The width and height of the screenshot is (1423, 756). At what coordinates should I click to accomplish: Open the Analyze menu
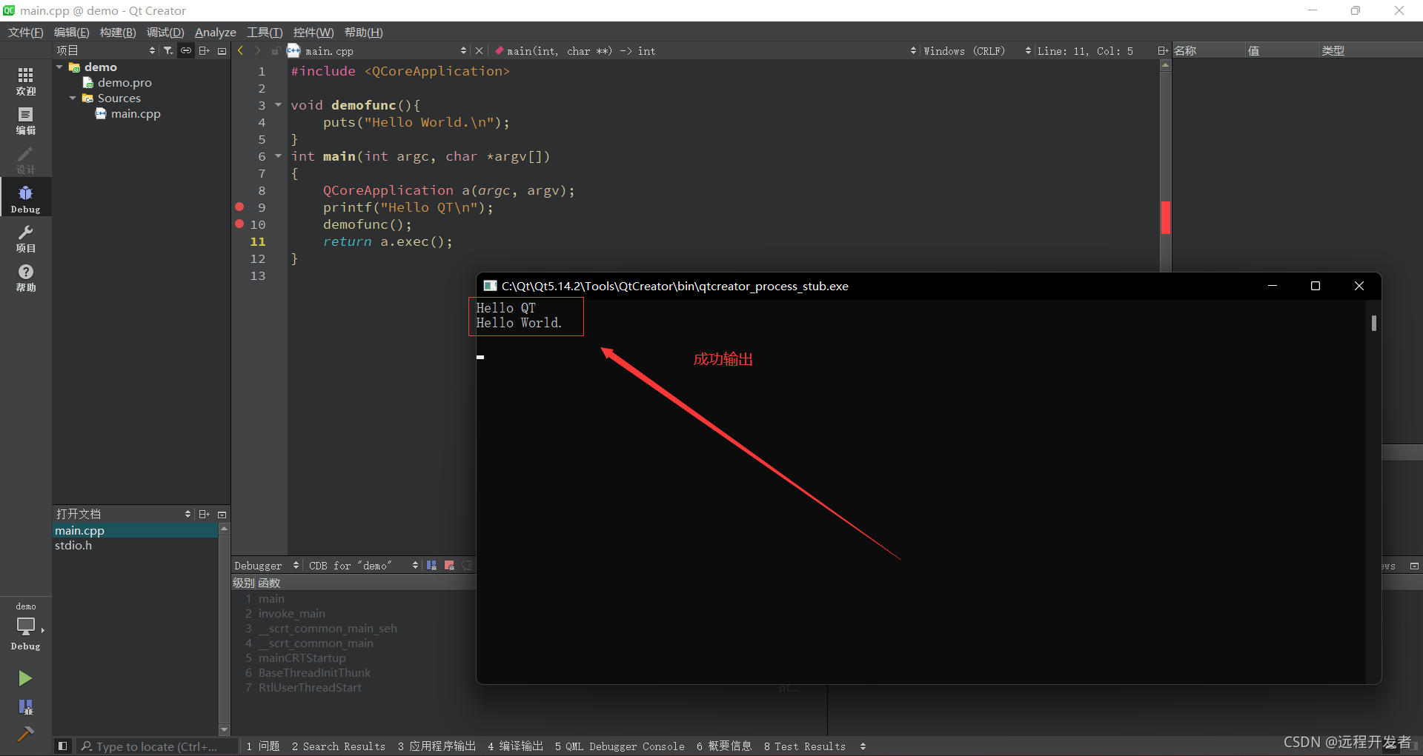pos(216,32)
